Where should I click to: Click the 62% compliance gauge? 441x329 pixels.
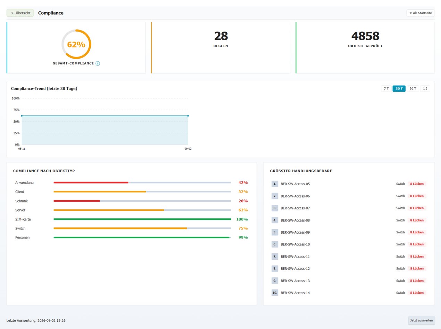coord(76,44)
